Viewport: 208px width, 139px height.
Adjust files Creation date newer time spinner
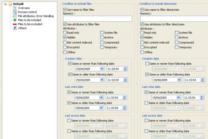click(125, 69)
